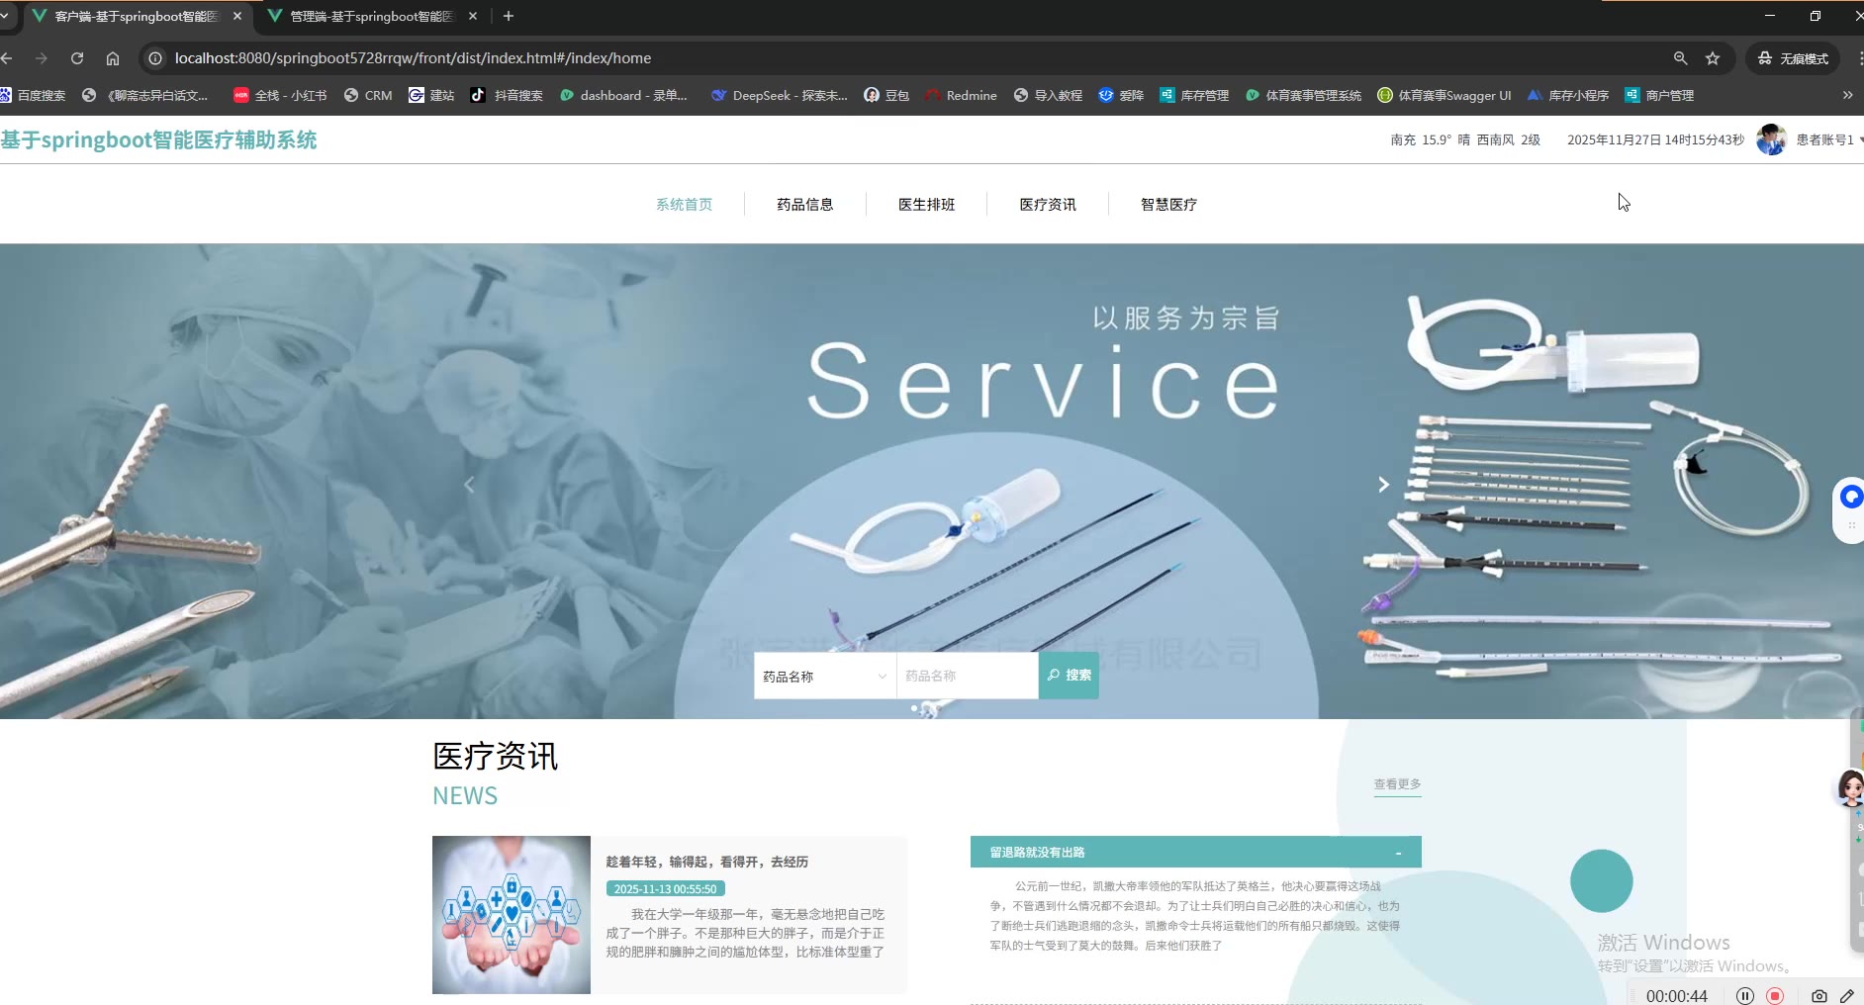Open the browser home page icon
Screen dimensions: 1864x1005
point(113,58)
